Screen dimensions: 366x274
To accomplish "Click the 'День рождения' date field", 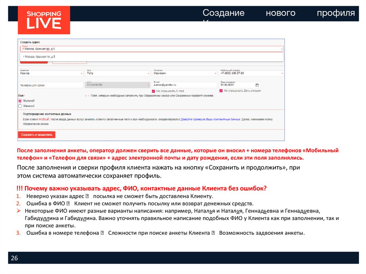I will pos(240,85).
